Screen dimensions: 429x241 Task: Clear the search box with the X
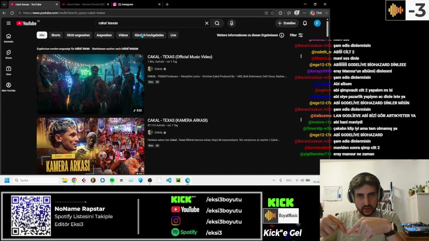point(207,23)
